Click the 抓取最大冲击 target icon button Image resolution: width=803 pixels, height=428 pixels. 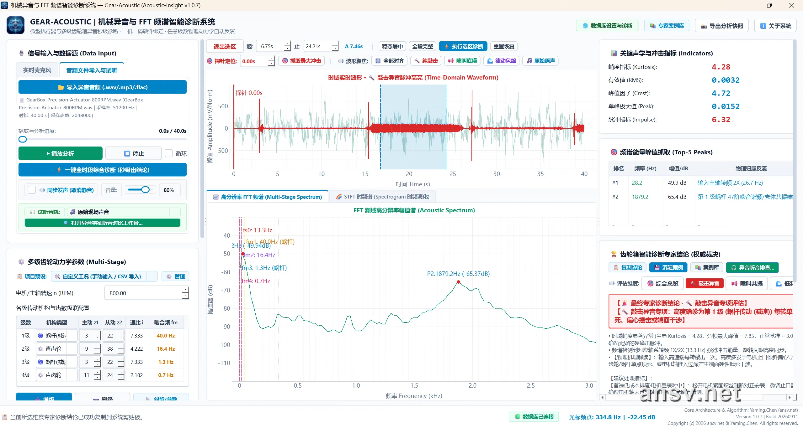(301, 61)
